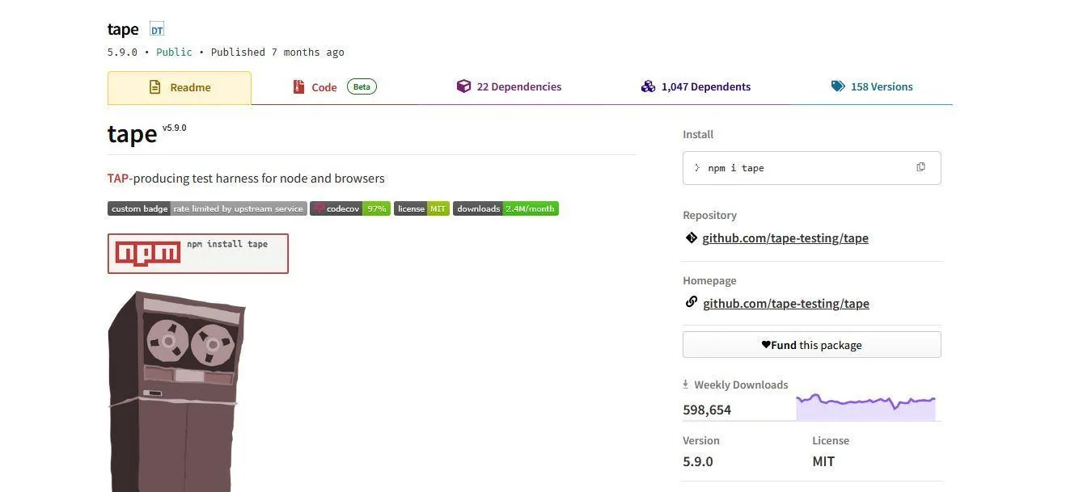Click the tape recorder illustration
Image resolution: width=1066 pixels, height=492 pixels.
point(176,391)
